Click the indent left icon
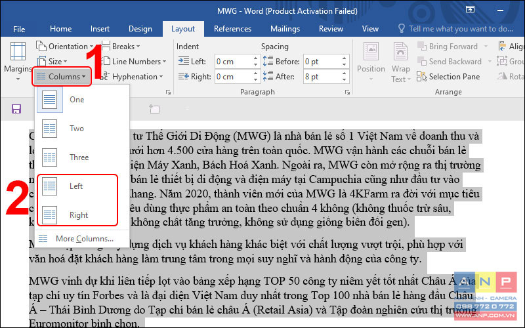Image resolution: width=525 pixels, height=328 pixels. tap(184, 61)
